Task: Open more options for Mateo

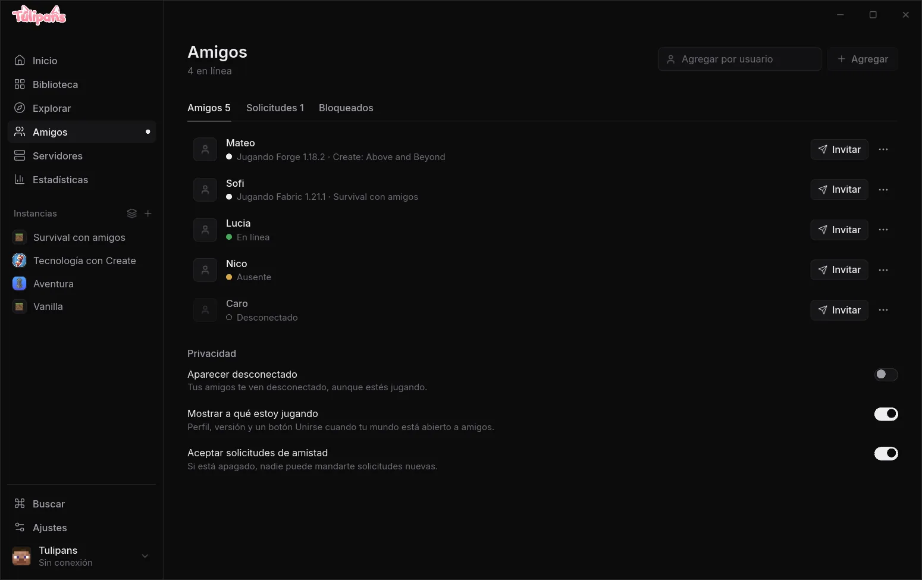Action: 883,149
